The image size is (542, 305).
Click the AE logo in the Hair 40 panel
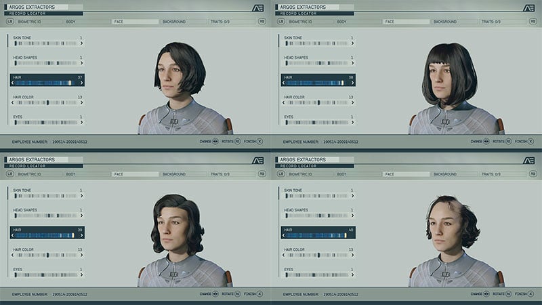[529, 160]
